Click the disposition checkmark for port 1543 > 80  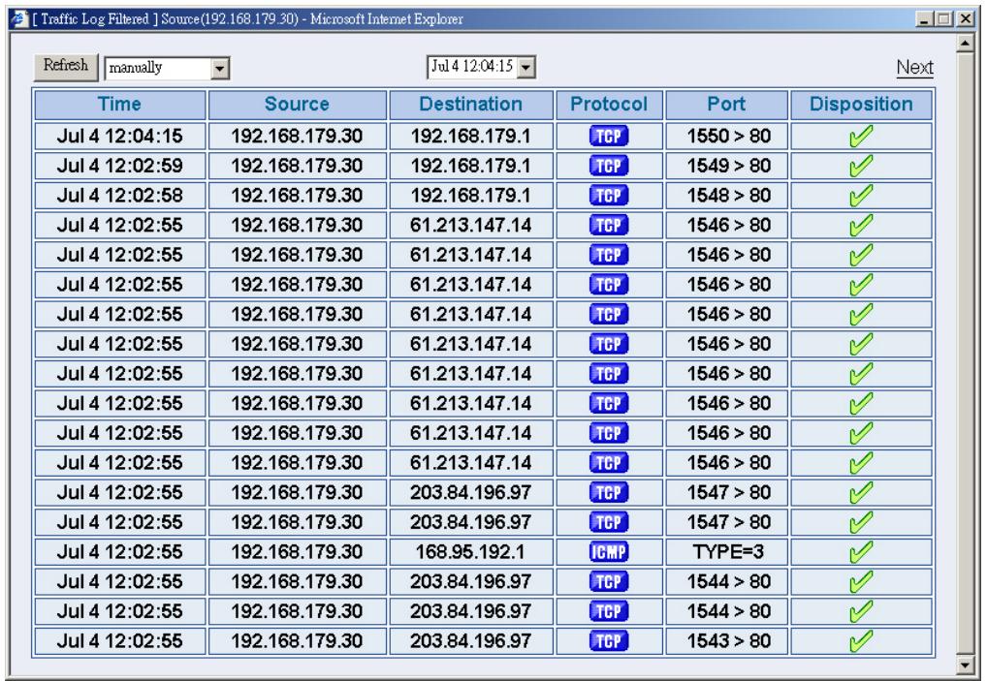[x=861, y=640]
